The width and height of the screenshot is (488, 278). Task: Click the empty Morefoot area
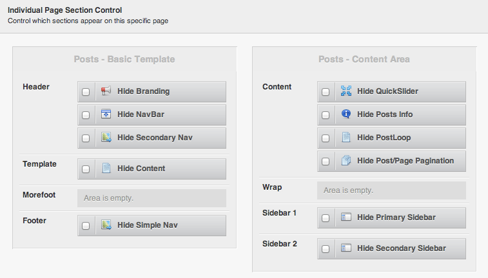[151, 198]
